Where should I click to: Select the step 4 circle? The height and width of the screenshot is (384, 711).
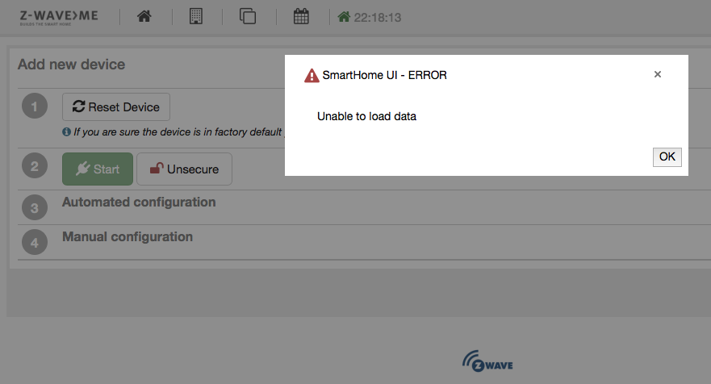click(34, 242)
